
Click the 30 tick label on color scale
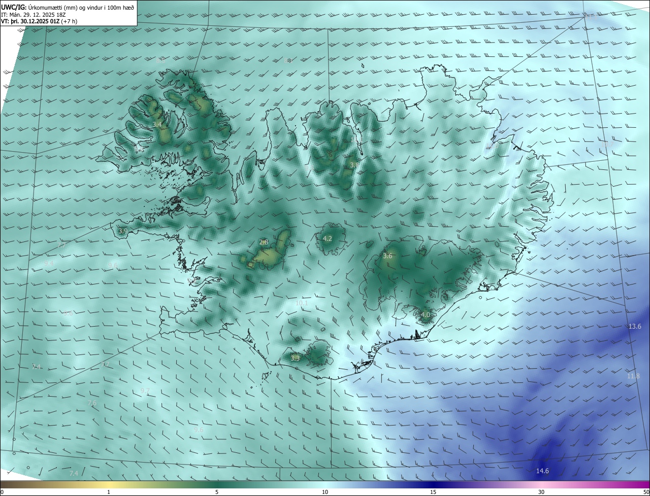pos(541,492)
